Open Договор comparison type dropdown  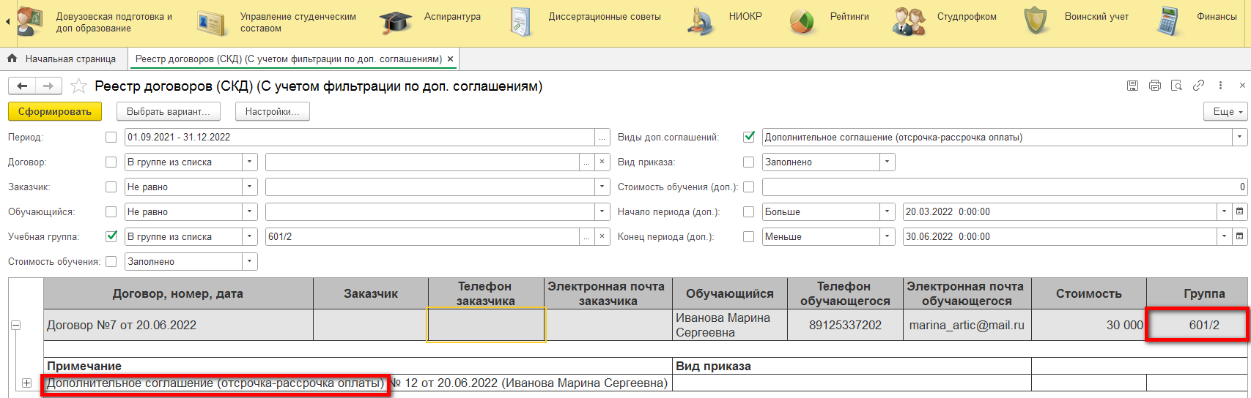250,162
